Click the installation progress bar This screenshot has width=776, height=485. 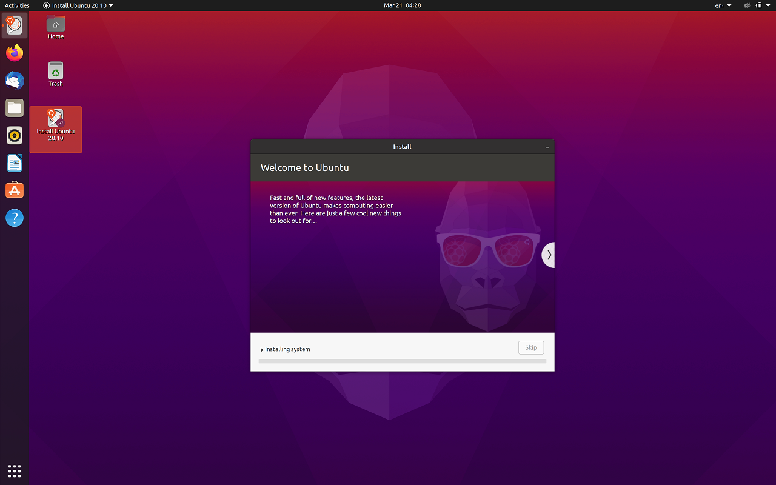click(403, 361)
